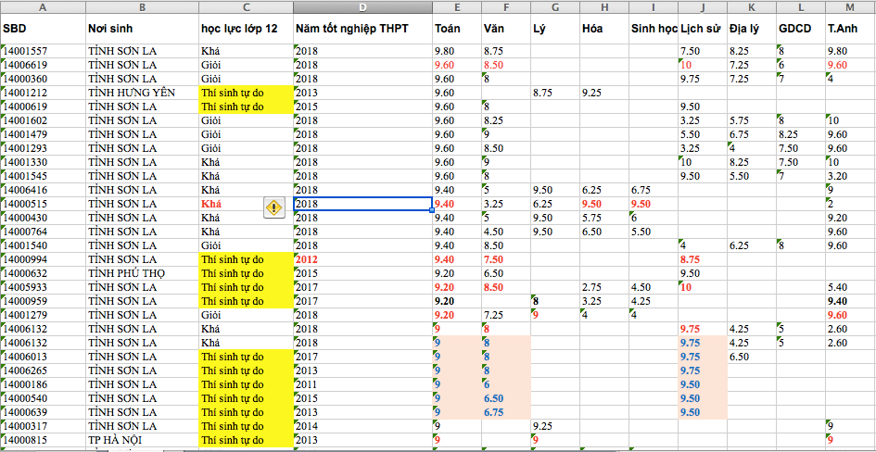Viewport: 876px width, 452px height.
Task: Select the 'học lực lớp 12' header cell
Action: (246, 29)
